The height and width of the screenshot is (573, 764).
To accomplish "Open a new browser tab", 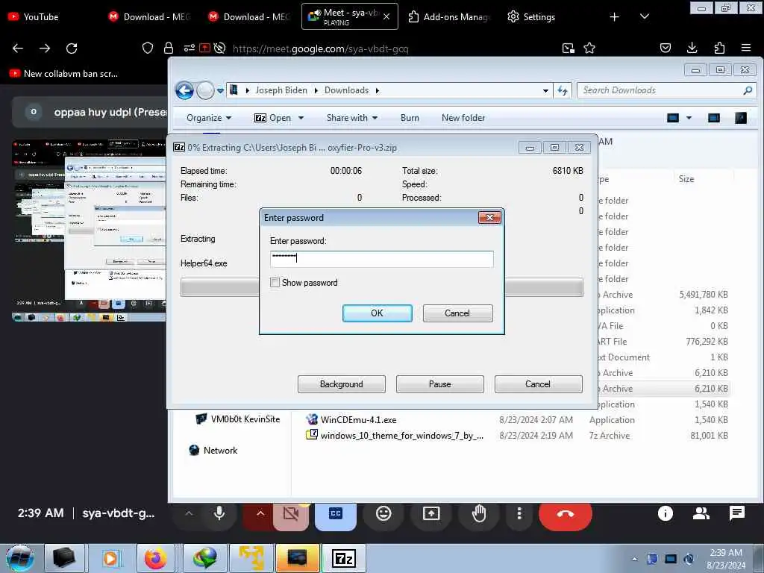I will click(x=615, y=17).
